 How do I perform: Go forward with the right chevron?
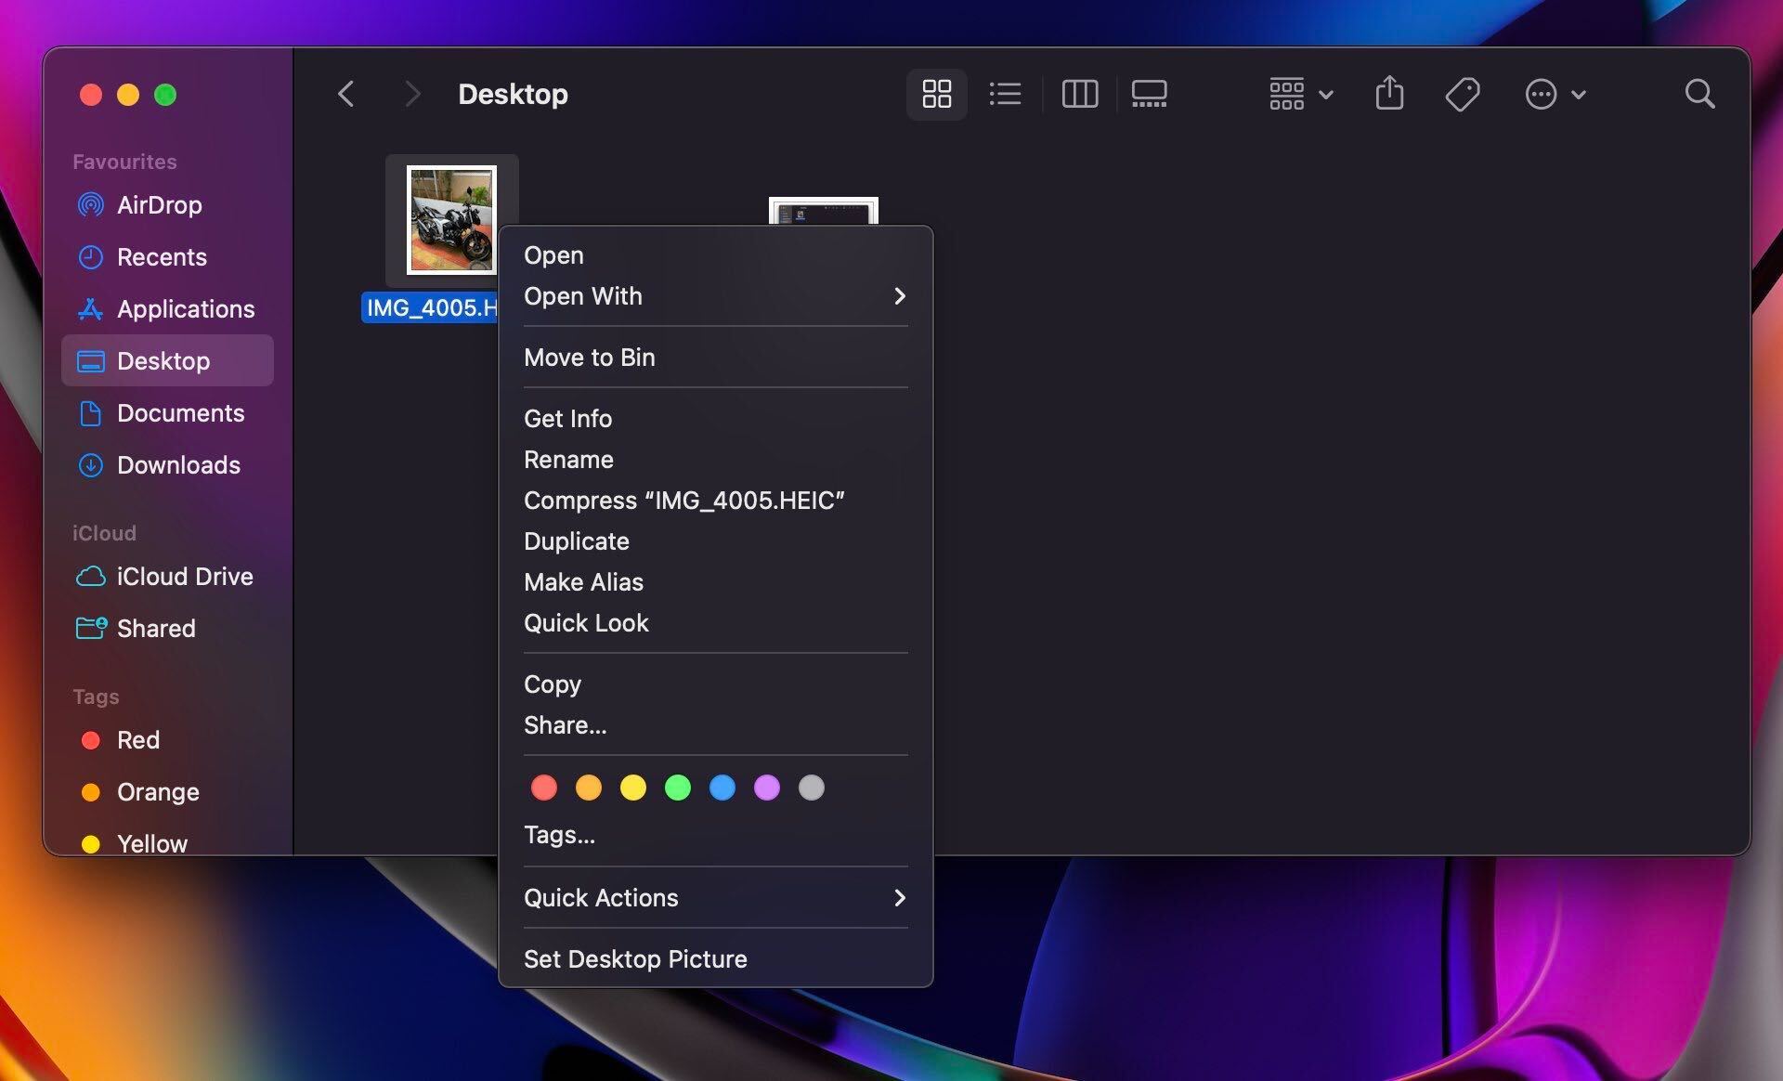pyautogui.click(x=412, y=94)
